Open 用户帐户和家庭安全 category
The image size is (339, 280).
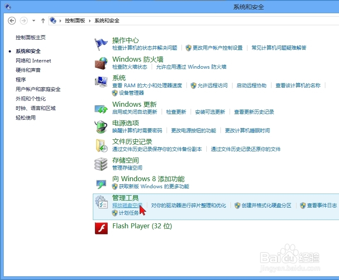pyautogui.click(x=38, y=89)
